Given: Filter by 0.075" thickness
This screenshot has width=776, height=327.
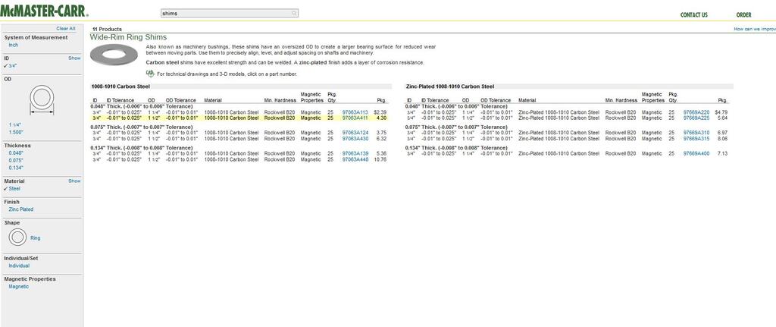Looking at the screenshot, I should tap(16, 161).
